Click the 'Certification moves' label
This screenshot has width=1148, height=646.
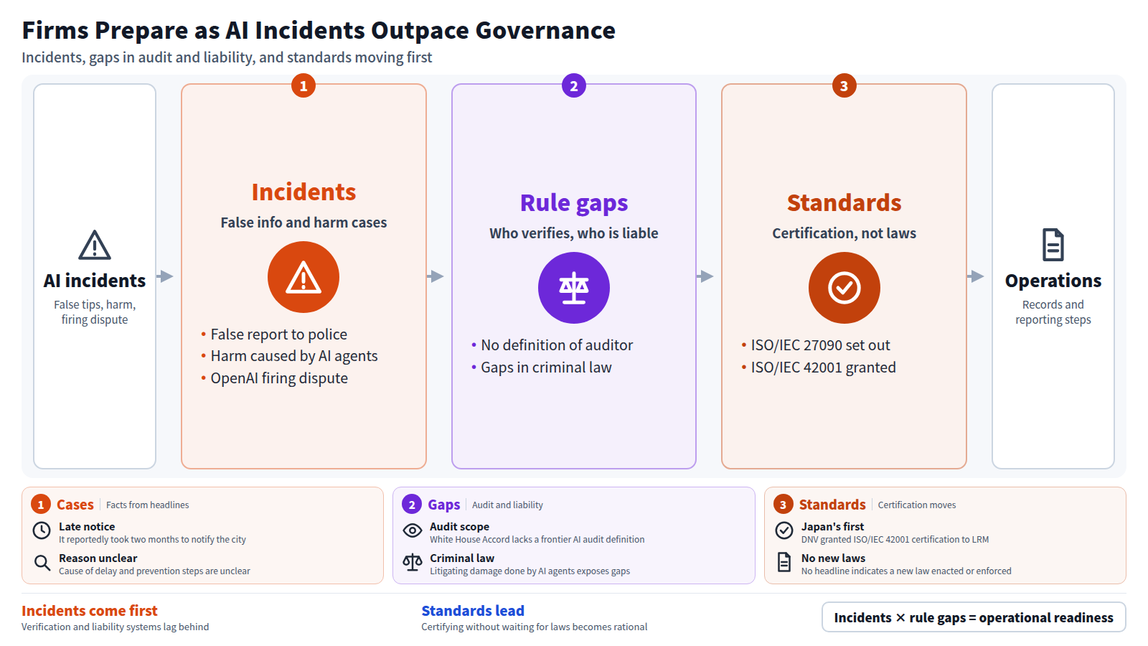click(x=917, y=505)
